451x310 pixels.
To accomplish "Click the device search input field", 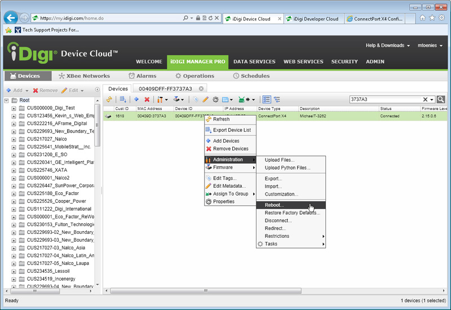I will click(x=384, y=99).
